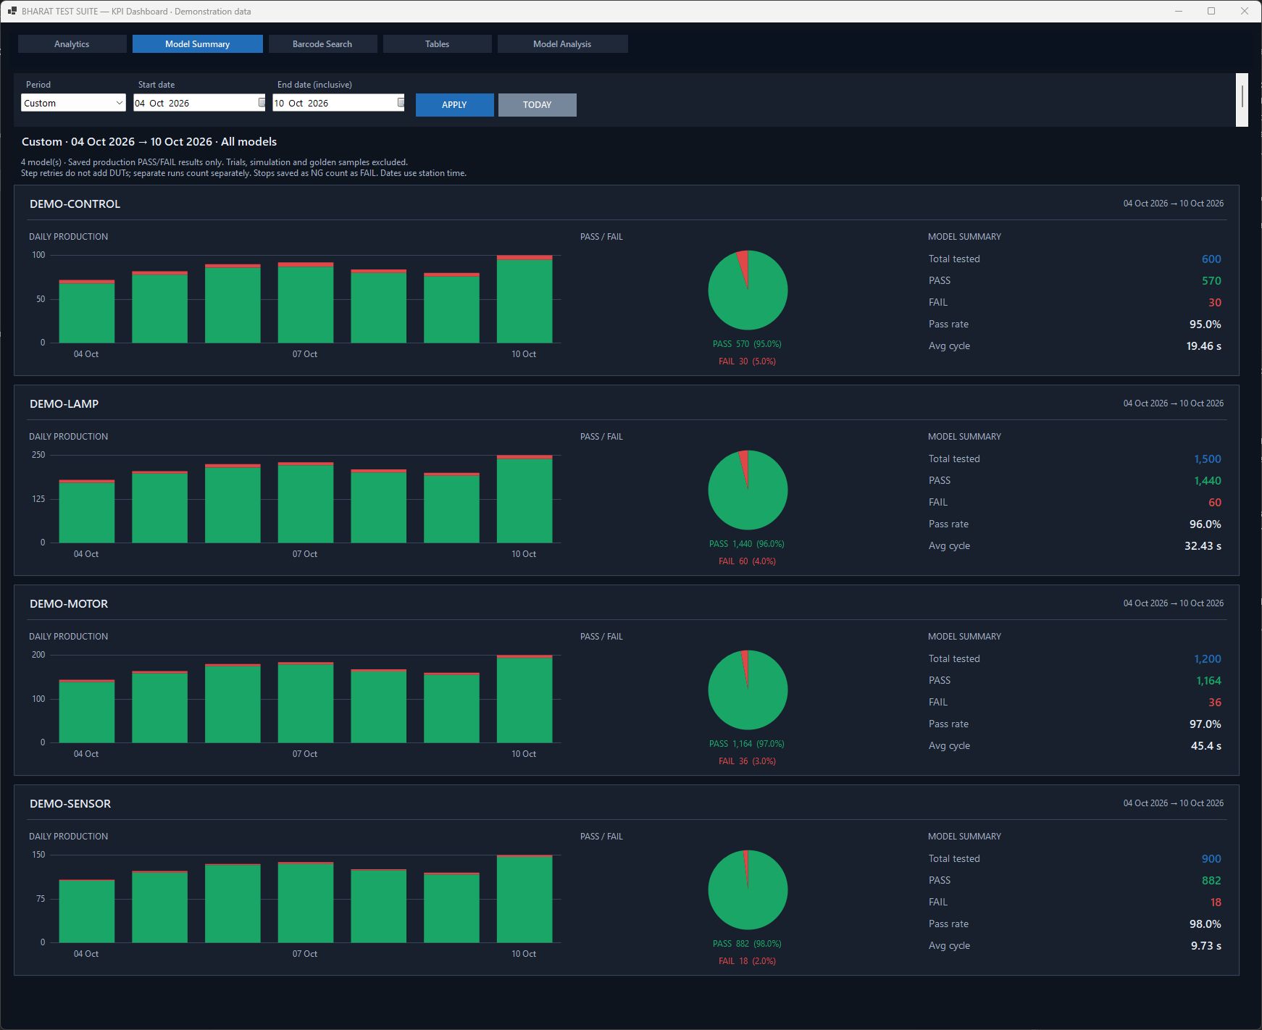Click DEMO-MOTOR PASS value 1,164
Screen dimensions: 1262x1030
click(x=1208, y=681)
